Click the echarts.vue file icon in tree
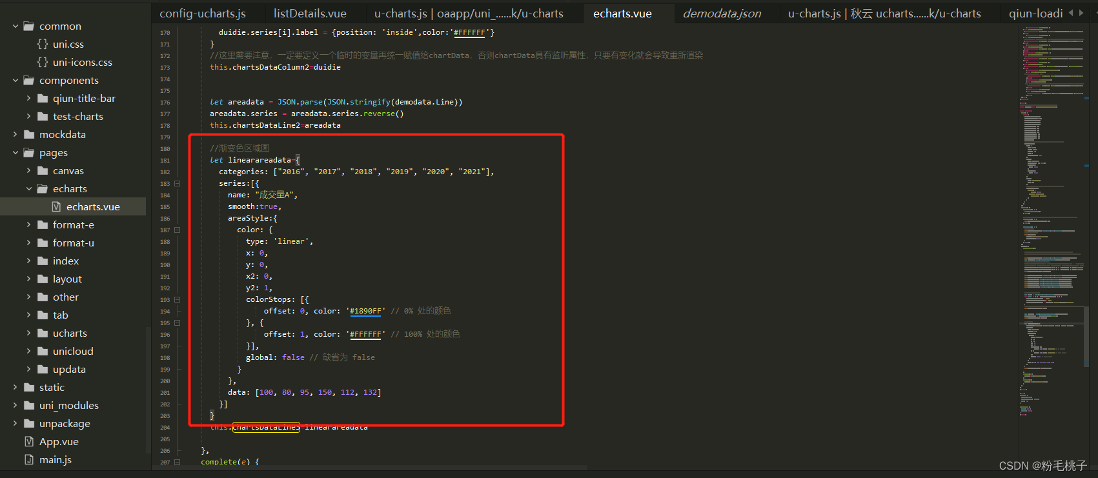 click(56, 206)
